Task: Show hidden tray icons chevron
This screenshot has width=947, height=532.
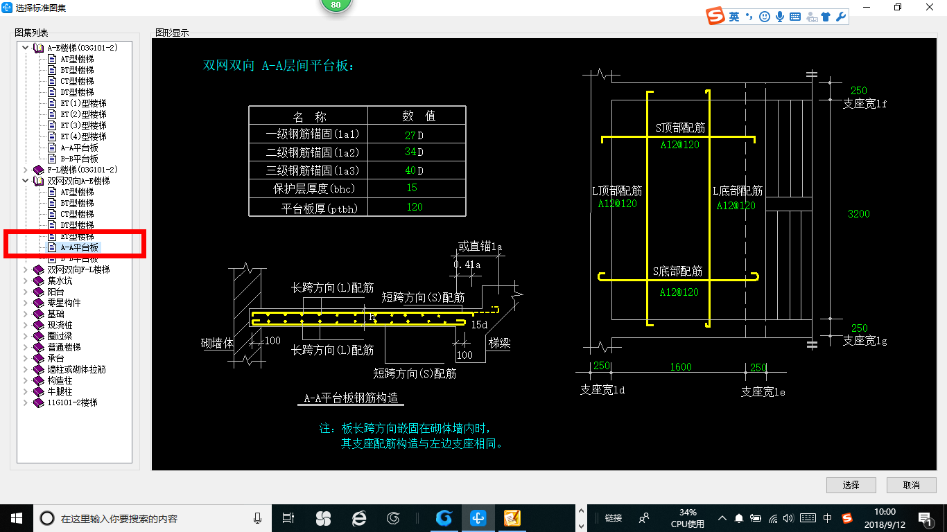Action: [x=722, y=518]
